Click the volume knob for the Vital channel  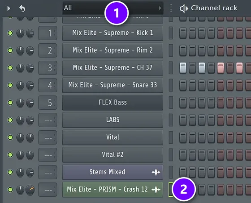click(30, 137)
